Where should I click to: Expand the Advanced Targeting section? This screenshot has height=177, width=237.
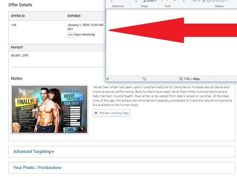34,151
